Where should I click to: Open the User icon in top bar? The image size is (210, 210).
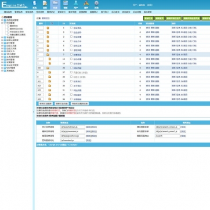pyautogui.click(x=76, y=5)
